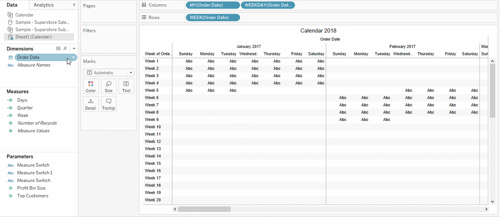Screen dimensions: 500x217
Task: Click the number icon beside Profit Bin Size
Action: (10, 188)
